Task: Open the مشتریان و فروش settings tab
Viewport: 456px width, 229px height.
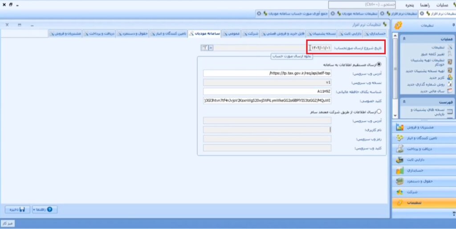Action: click(x=65, y=34)
